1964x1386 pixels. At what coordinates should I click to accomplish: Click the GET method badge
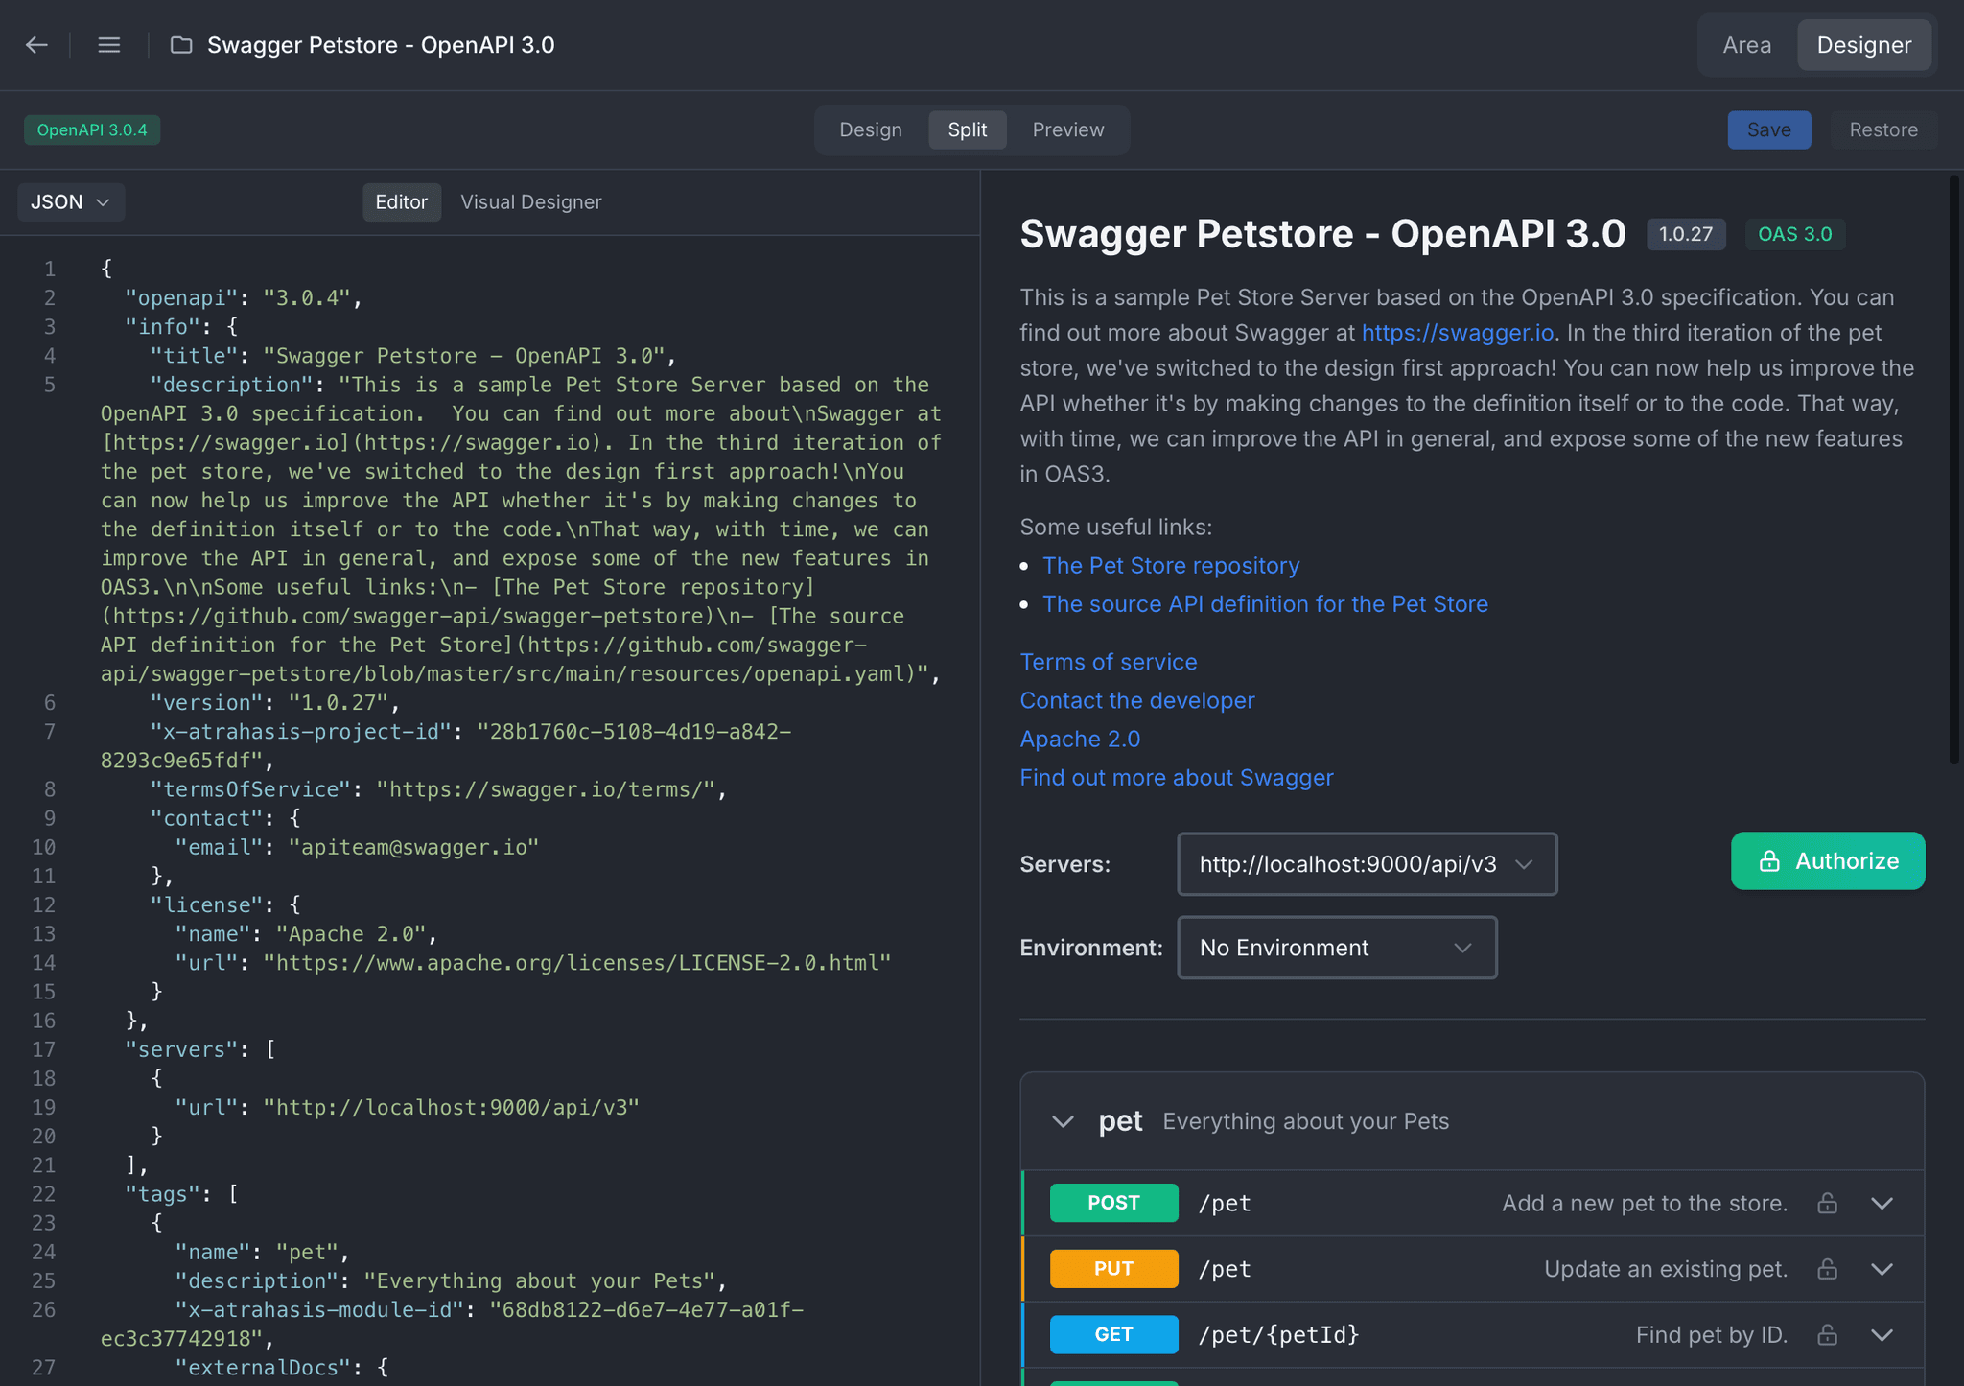1113,1334
